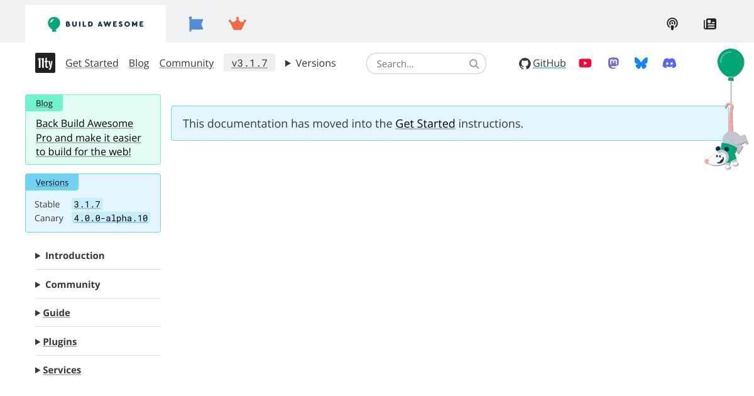Viewport: 754px width, 396px height.
Task: Open the Bluesky butterfly icon link
Action: [x=641, y=63]
